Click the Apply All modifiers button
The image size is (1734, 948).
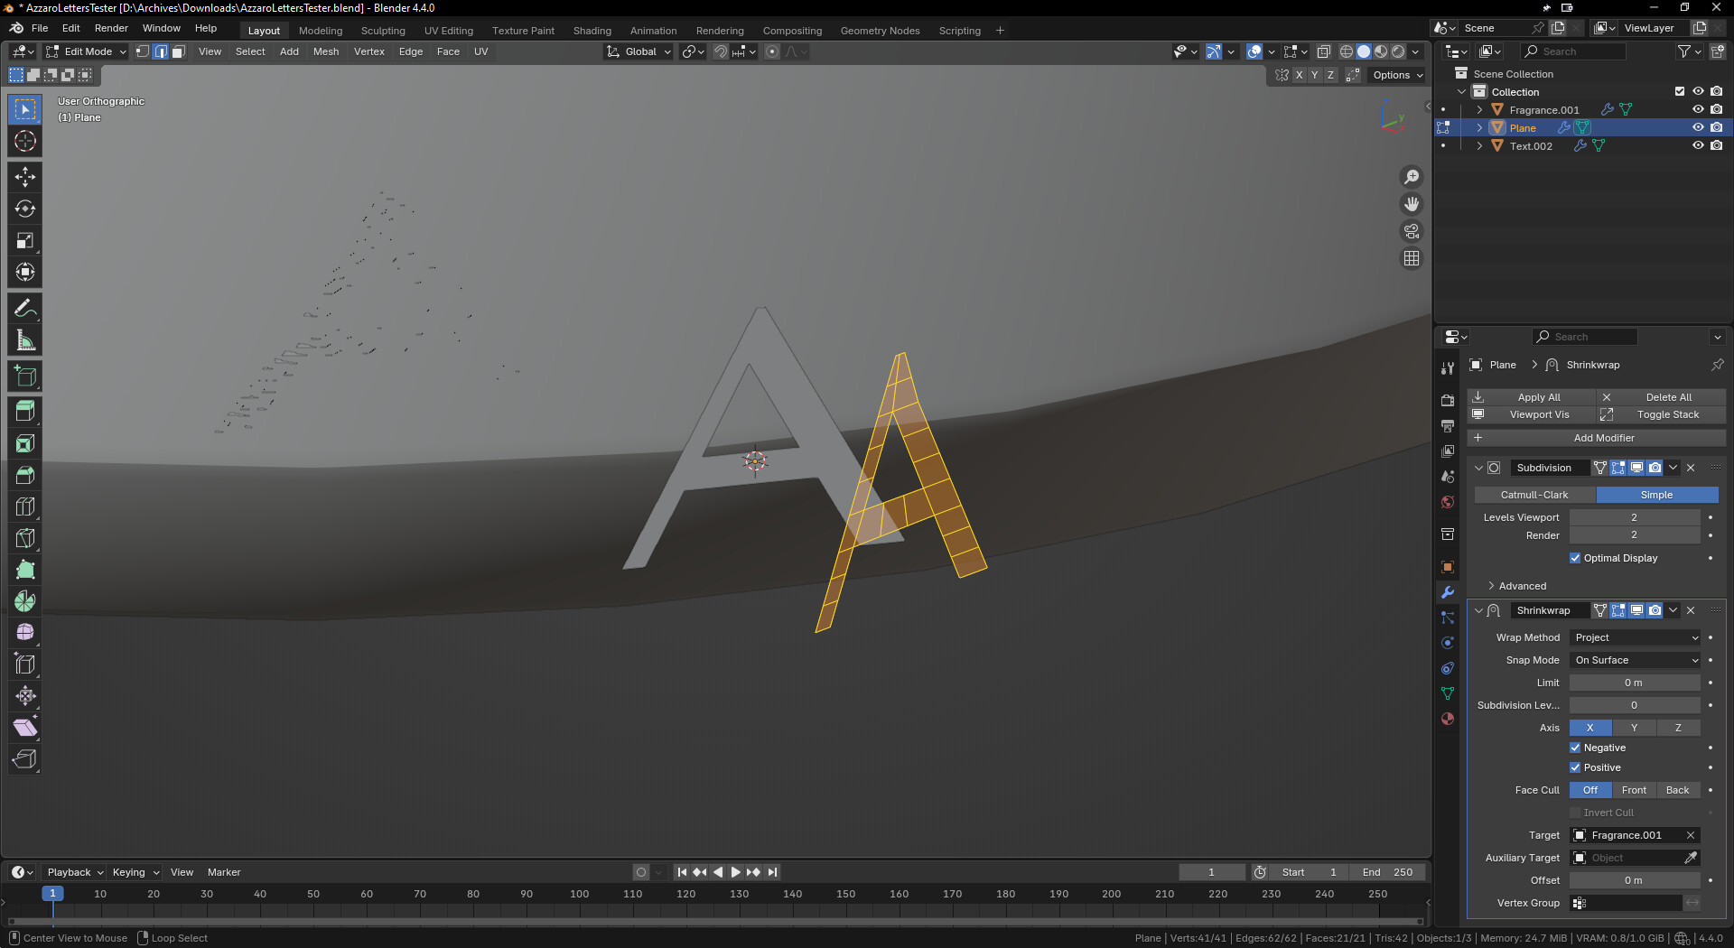(x=1532, y=397)
